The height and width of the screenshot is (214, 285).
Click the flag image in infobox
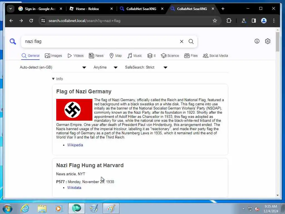[74, 110]
